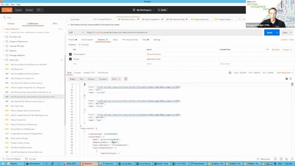Open Get SortKeys of a Resource request
The width and height of the screenshot is (295, 166).
pyautogui.click(x=22, y=78)
